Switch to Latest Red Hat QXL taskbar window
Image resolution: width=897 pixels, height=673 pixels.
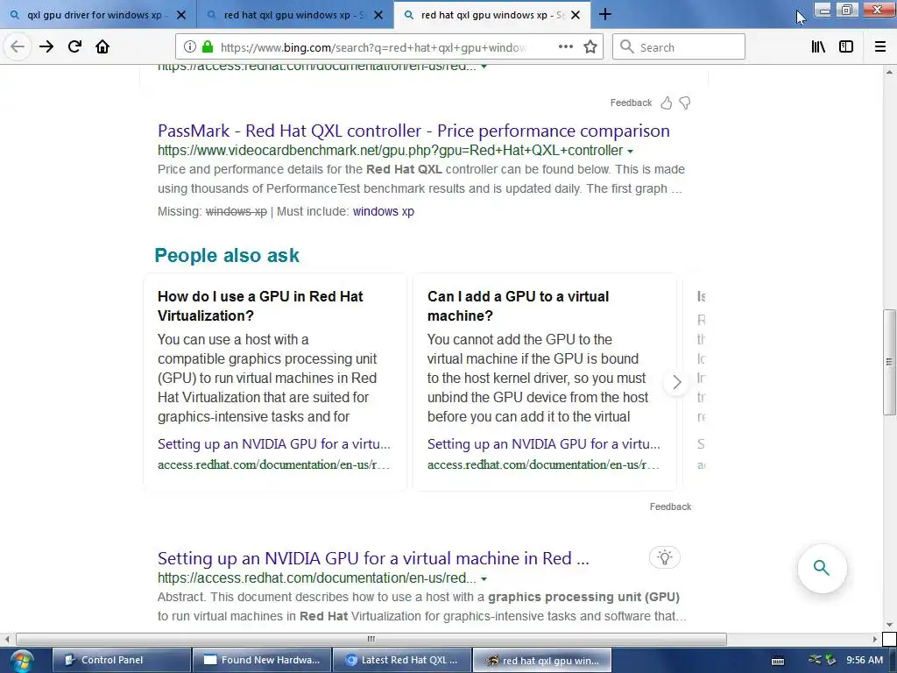click(x=401, y=660)
